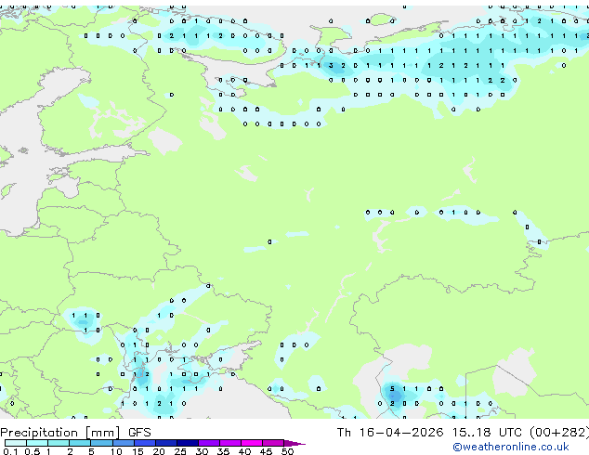
Task: Click the legend swatch between 45 and 50
Action: [x=273, y=443]
